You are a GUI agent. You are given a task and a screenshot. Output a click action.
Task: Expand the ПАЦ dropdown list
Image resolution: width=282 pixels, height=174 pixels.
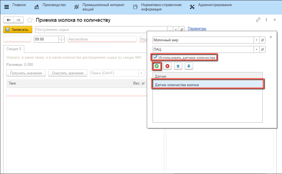257,50
